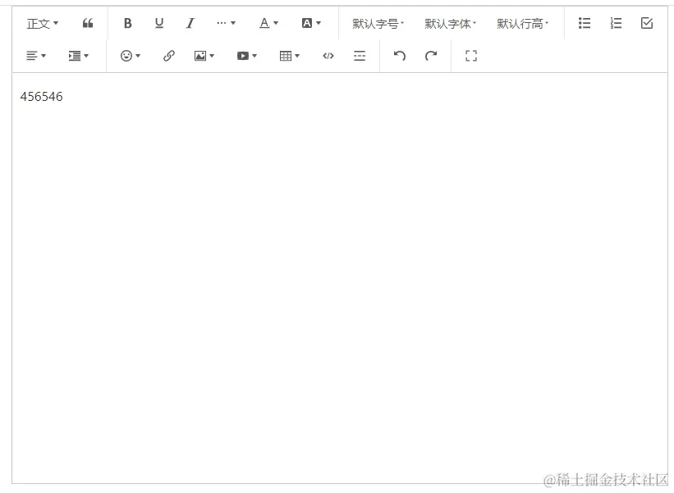
Task: Toggle italic formatting
Action: click(x=190, y=23)
